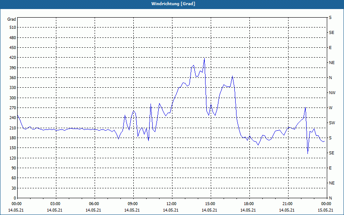Click the 03:00 time label
This screenshot has width=344, height=215.
tap(55, 204)
